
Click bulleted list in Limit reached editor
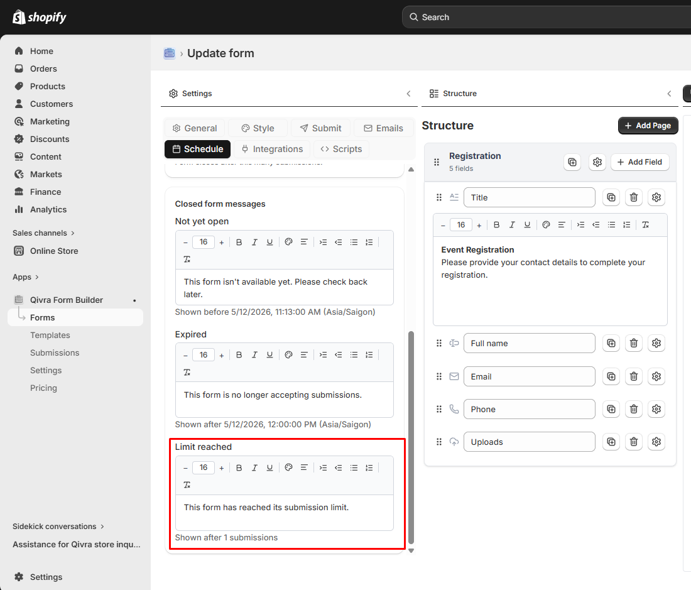[354, 468]
